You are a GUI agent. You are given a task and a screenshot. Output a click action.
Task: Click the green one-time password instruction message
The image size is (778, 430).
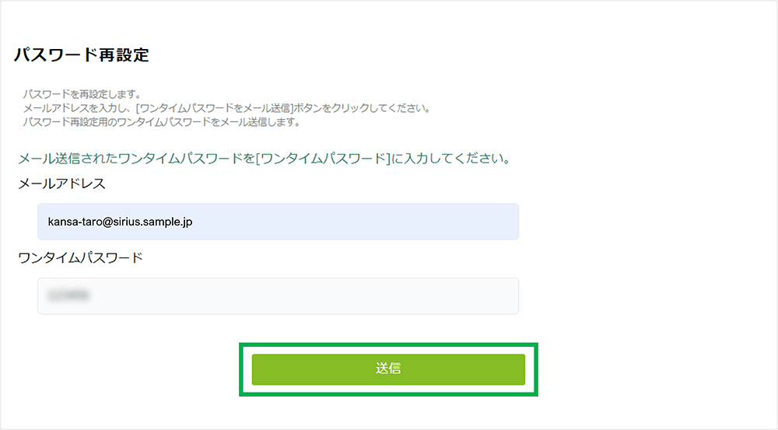pos(263,159)
